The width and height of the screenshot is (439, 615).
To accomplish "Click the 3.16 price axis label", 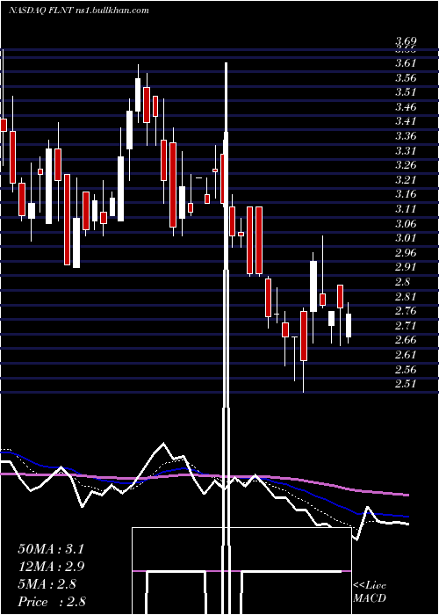I will click(406, 194).
